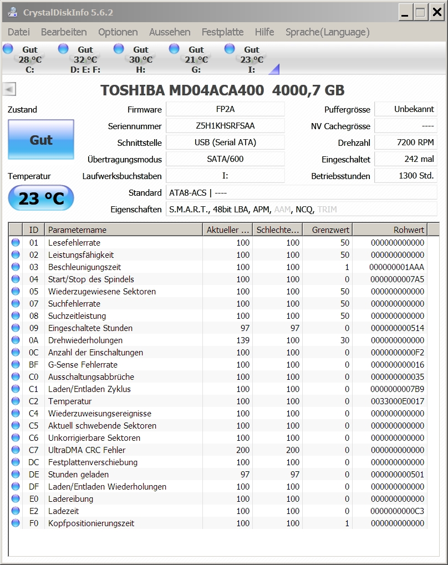Click status dot for Wiederzuweisungsereignisse row

16,413
